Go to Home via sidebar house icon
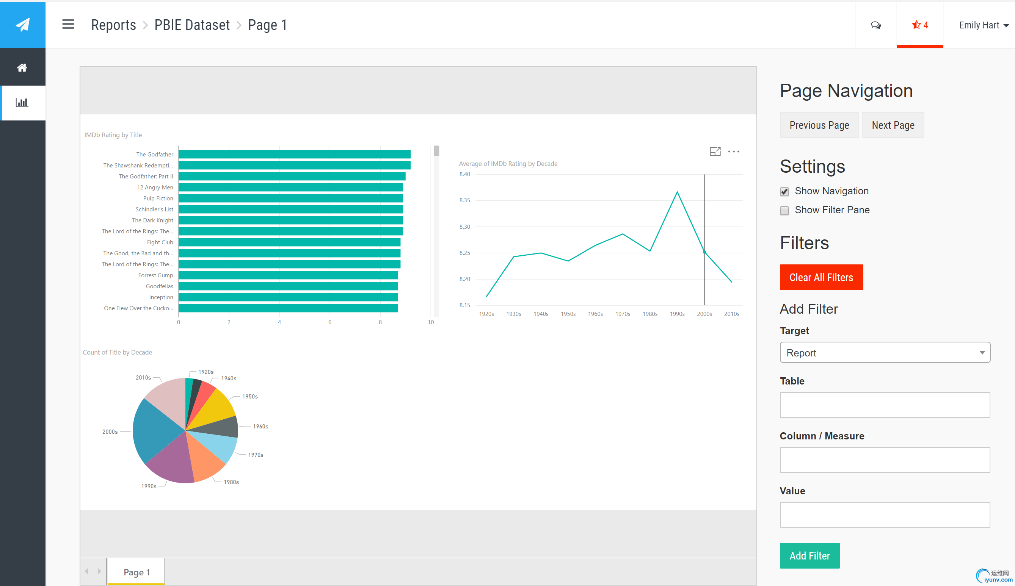 [22, 67]
